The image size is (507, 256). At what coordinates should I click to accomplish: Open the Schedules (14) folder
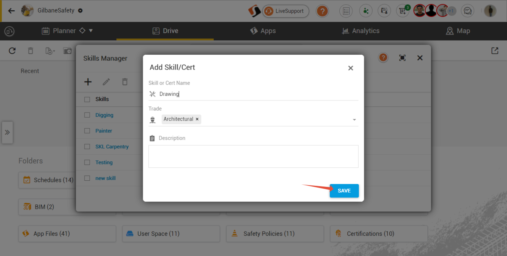pos(47,180)
